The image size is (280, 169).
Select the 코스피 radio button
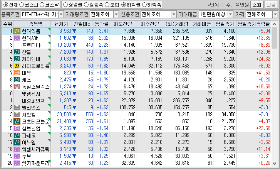pos(22,5)
